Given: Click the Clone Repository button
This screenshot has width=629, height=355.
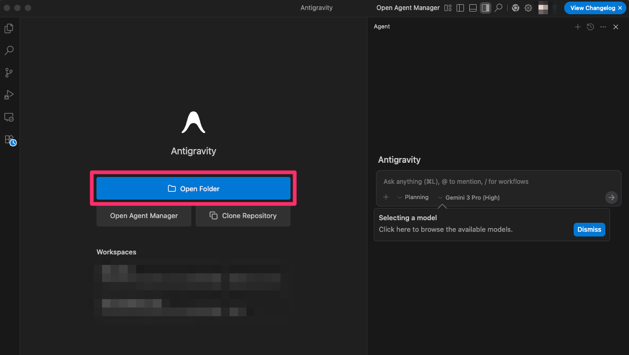Looking at the screenshot, I should click(x=243, y=215).
